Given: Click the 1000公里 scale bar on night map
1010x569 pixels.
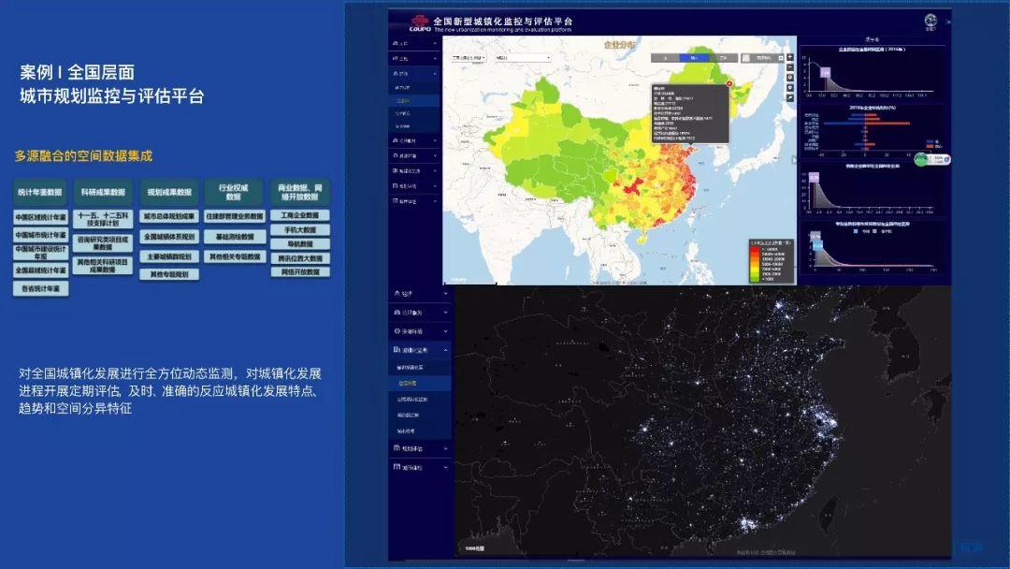Looking at the screenshot, I should point(475,548).
